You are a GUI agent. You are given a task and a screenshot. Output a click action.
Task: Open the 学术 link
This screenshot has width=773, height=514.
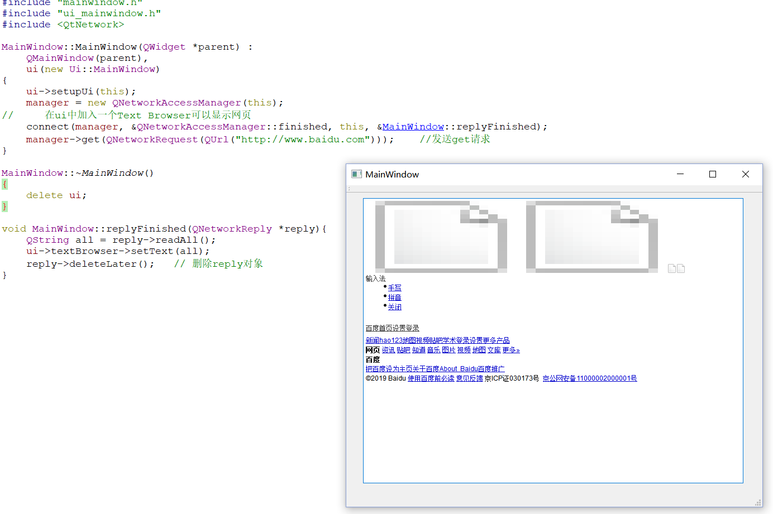(x=450, y=340)
